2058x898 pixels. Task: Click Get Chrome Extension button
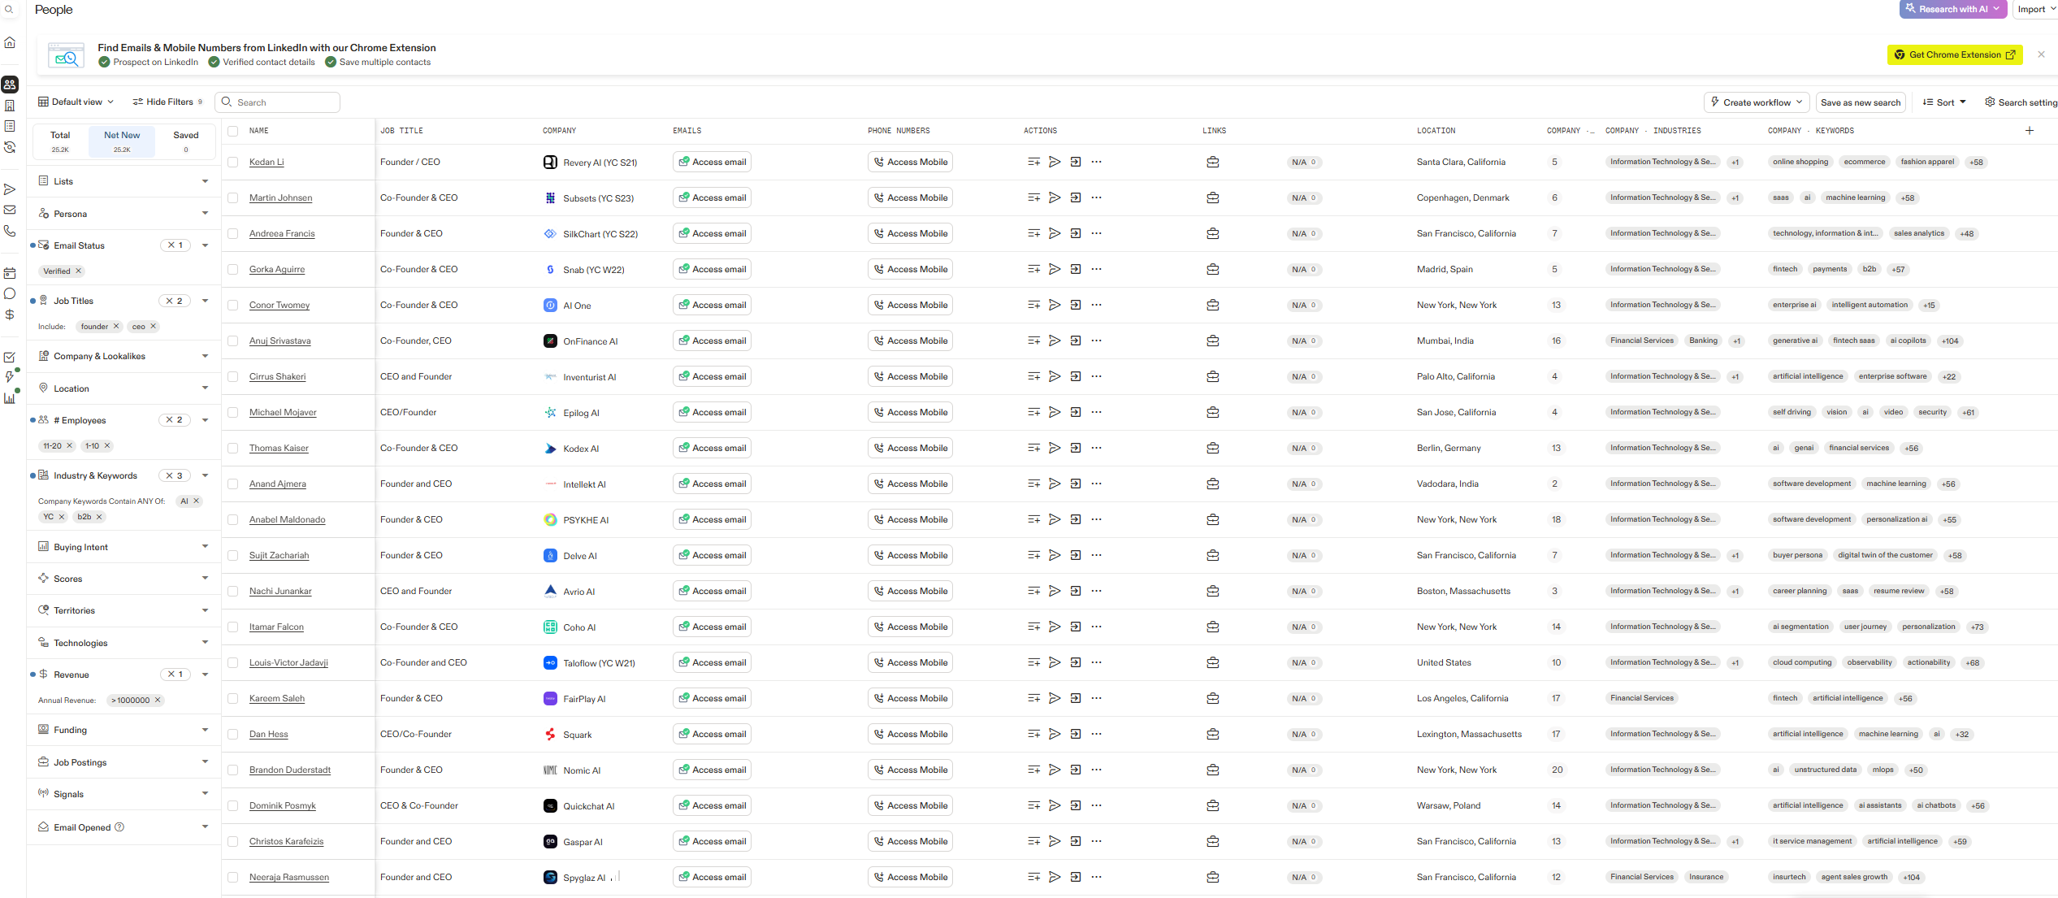tap(1954, 54)
